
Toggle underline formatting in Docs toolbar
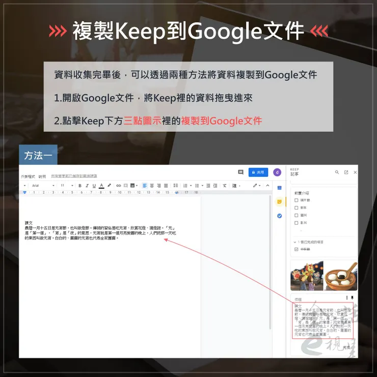pos(94,185)
